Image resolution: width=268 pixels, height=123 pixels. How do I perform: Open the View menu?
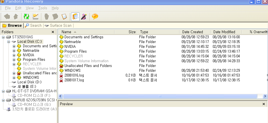click(x=30, y=8)
